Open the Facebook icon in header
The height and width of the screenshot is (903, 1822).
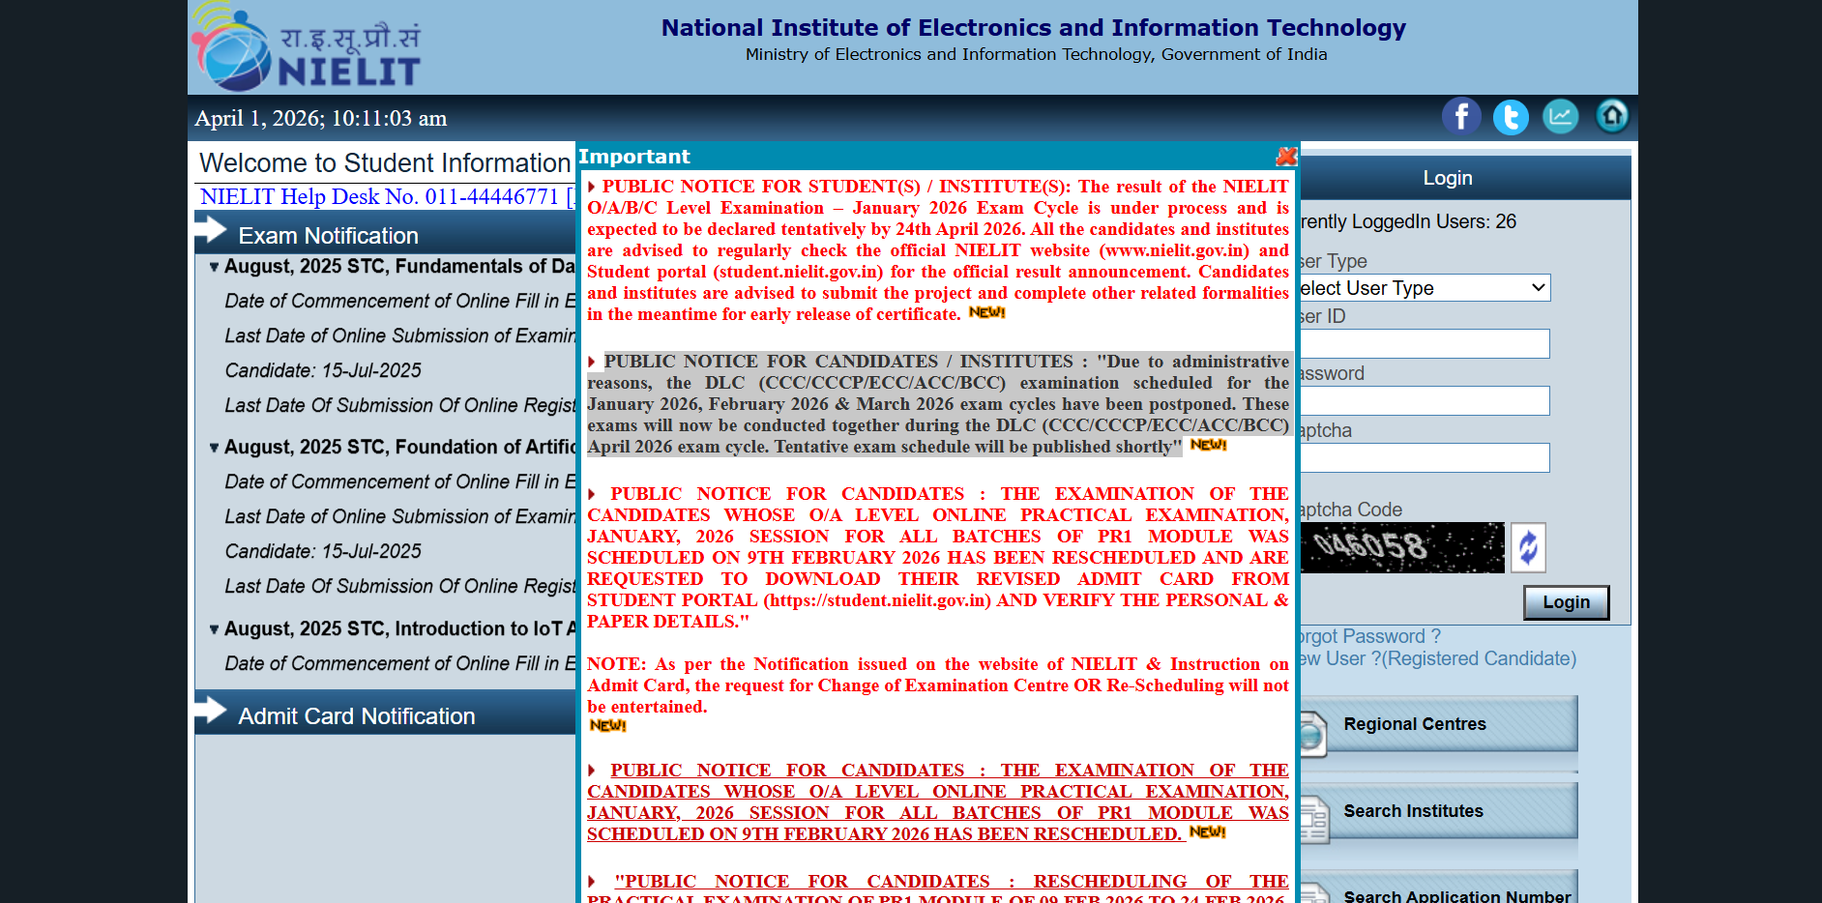click(1460, 117)
